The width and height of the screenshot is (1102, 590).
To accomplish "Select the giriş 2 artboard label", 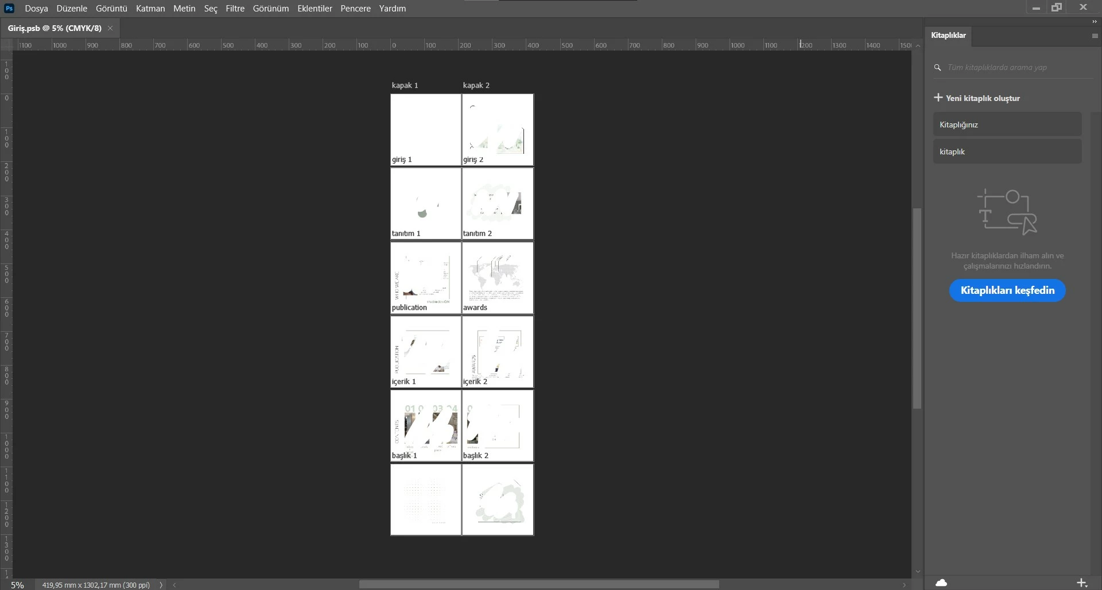I will 473,160.
